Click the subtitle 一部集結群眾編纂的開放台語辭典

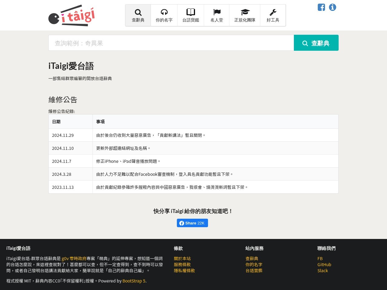tap(80, 79)
